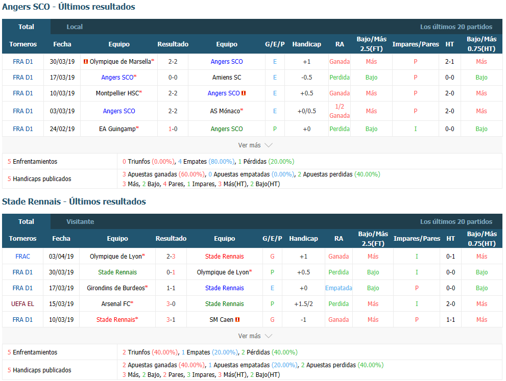506x381 pixels.
Task: Click the red card icon beside SM Caen
Action: 237,320
